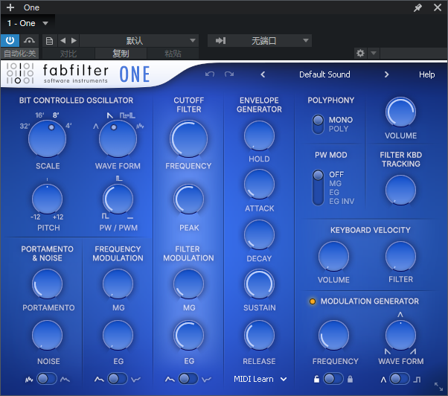448x396 pixels.
Task: Click the white noise icon under Noise
Action: (x=29, y=380)
